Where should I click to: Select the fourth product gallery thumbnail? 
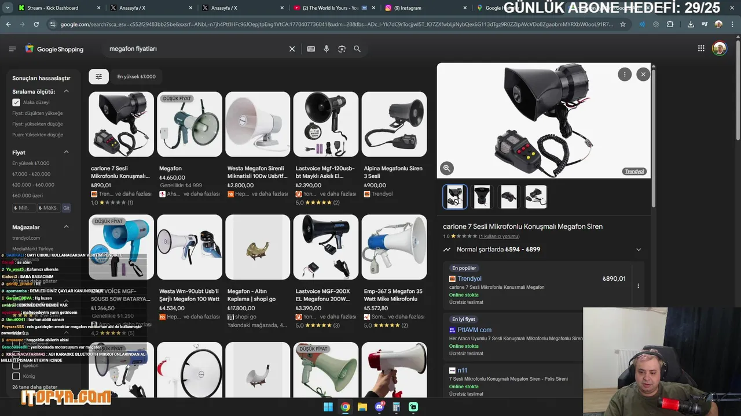pyautogui.click(x=535, y=196)
